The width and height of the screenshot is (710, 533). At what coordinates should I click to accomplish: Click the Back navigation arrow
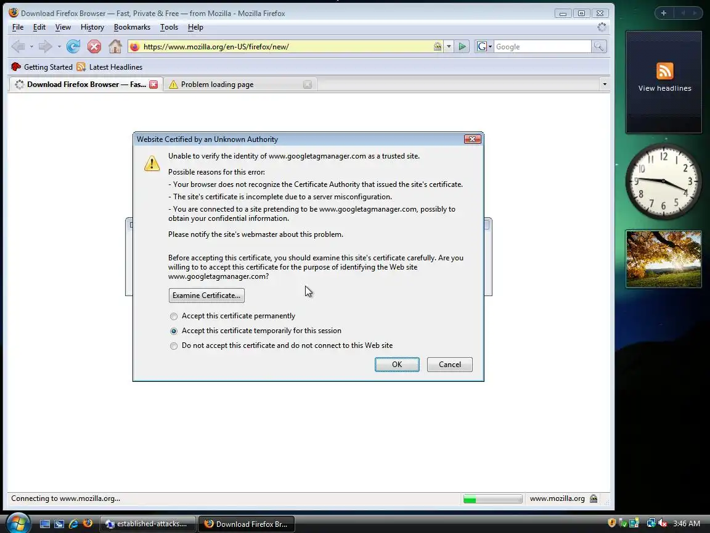tap(18, 46)
